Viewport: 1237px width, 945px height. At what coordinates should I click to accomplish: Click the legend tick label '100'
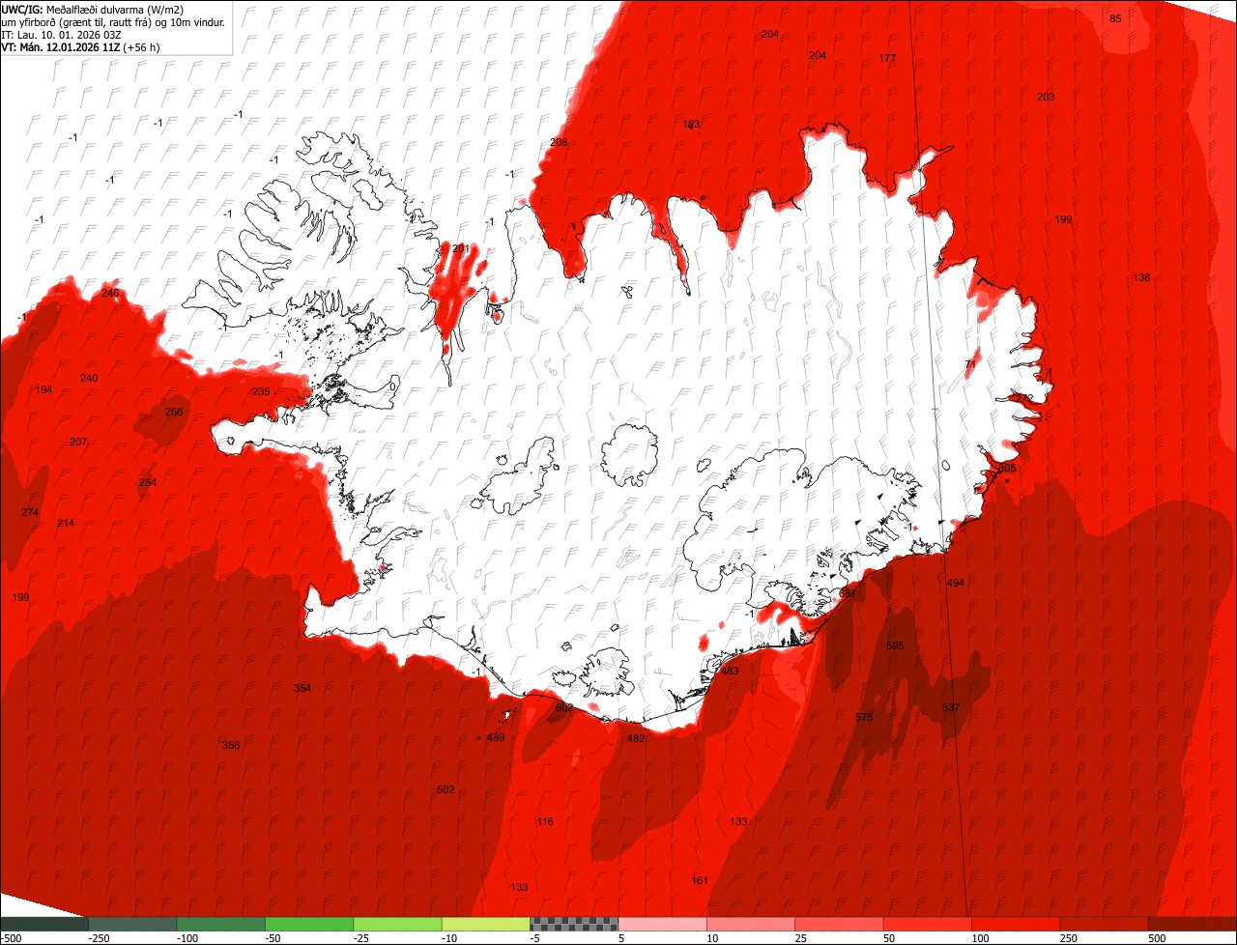[x=980, y=938]
